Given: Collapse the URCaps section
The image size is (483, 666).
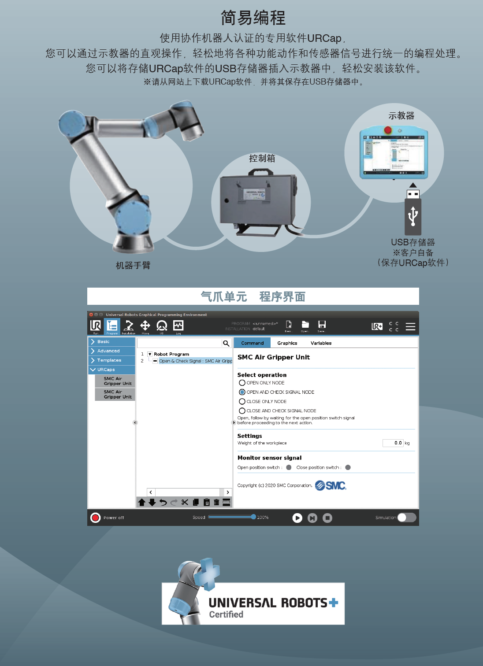Looking at the screenshot, I should click(111, 370).
